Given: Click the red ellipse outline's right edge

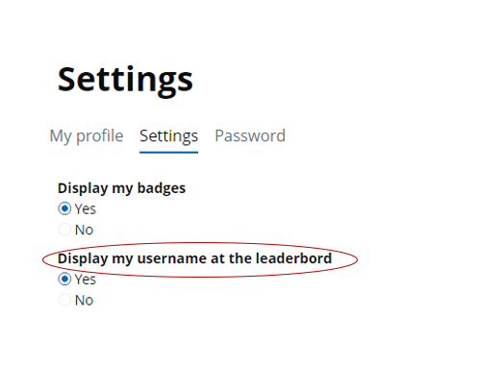Looking at the screenshot, I should [358, 259].
